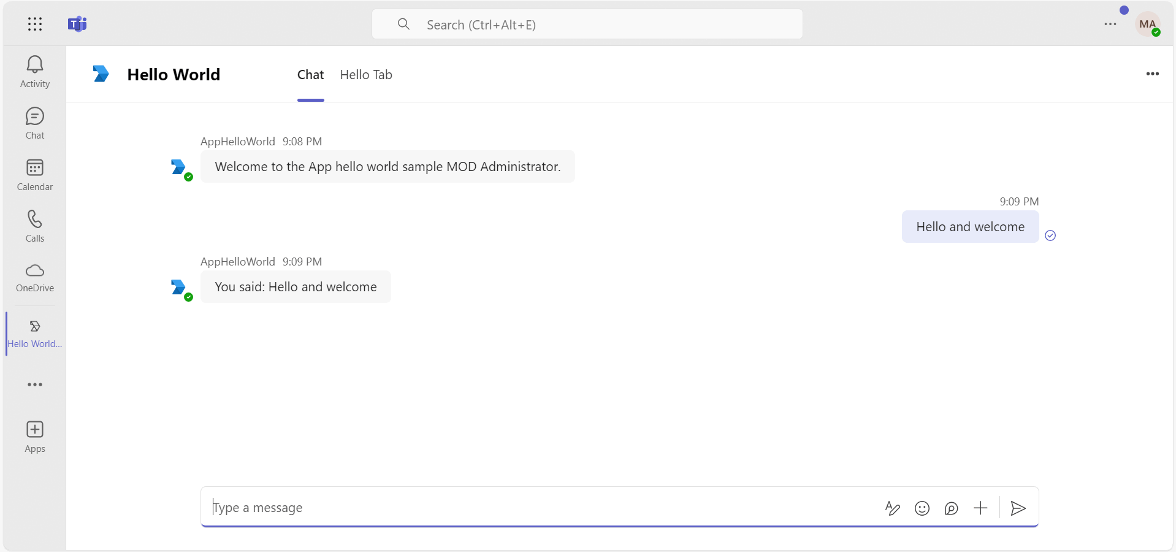
Task: Click the notification dot near the avatar
Action: point(1124,10)
